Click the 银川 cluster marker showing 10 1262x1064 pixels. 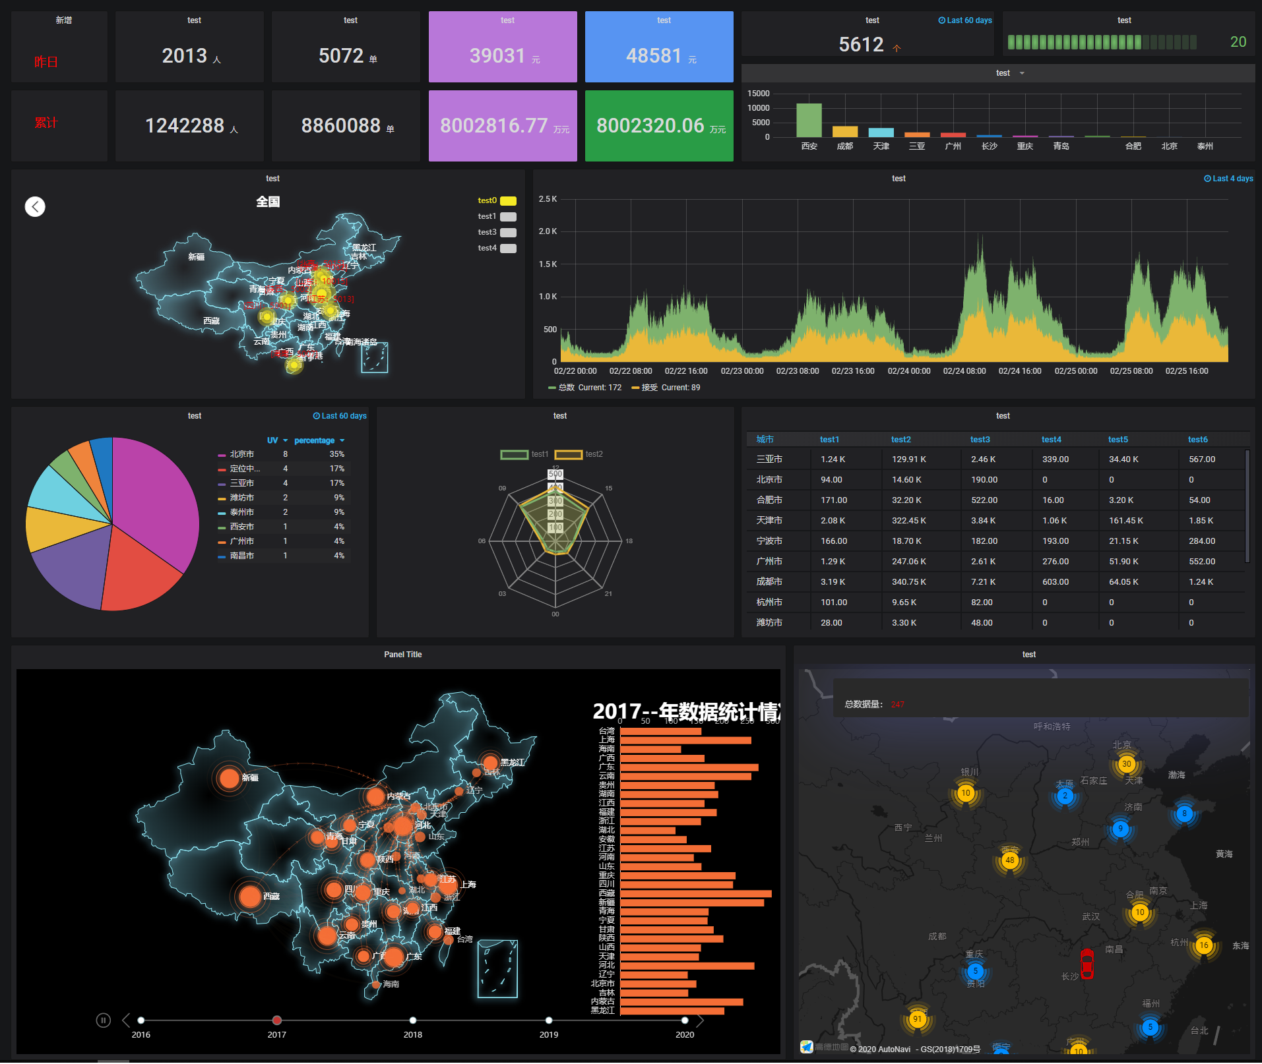[x=966, y=793]
